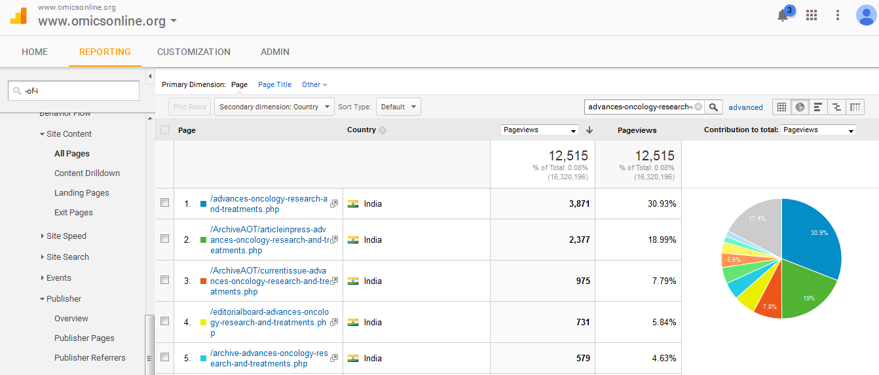This screenshot has height=375, width=879.
Task: Click the left panel resize grip icon
Action: pos(150,358)
